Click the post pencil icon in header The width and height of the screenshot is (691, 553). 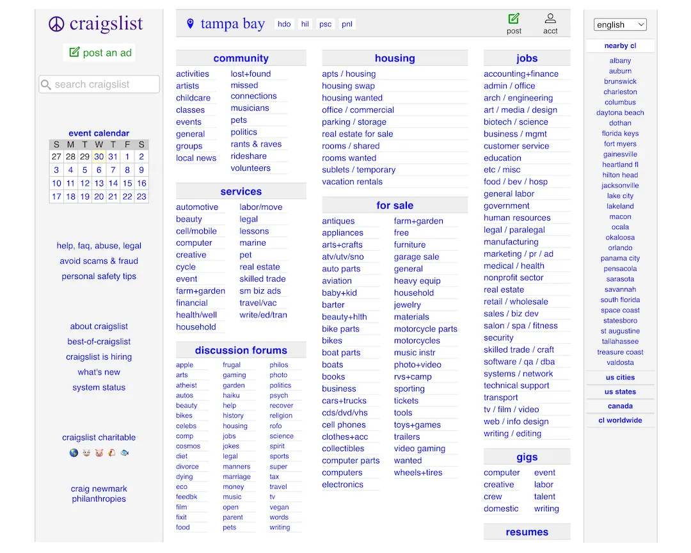(x=514, y=19)
